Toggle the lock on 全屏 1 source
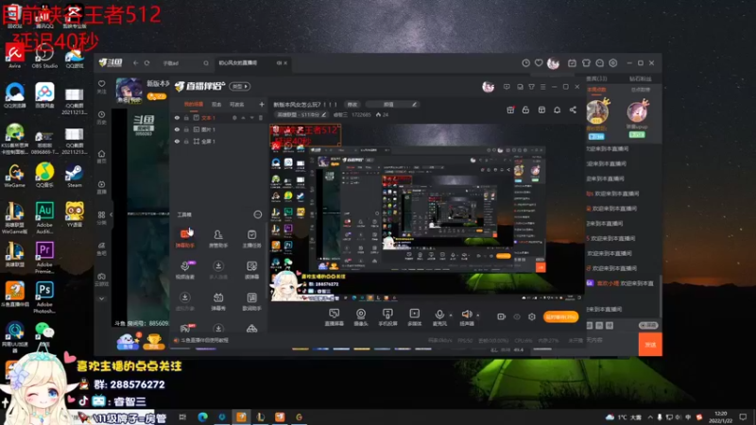 (x=186, y=141)
